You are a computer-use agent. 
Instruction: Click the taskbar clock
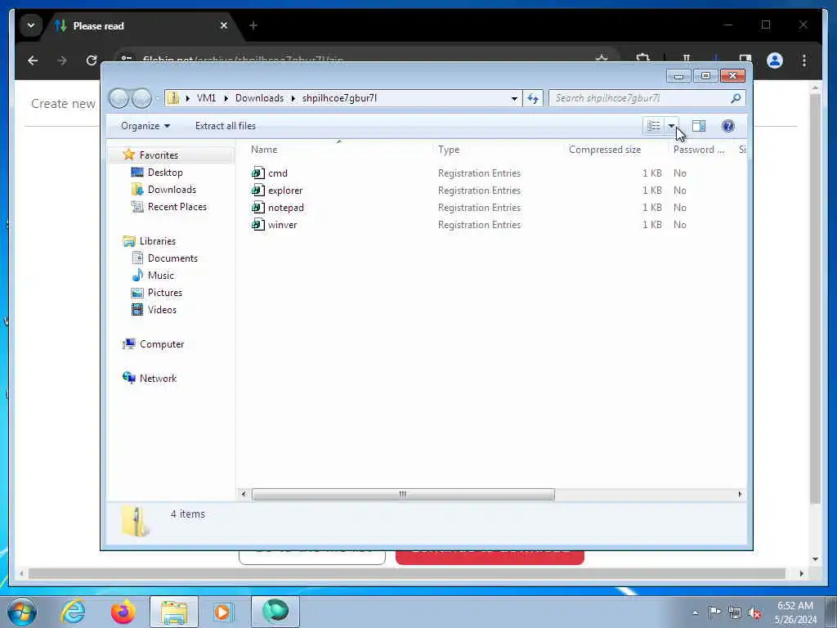pyautogui.click(x=795, y=612)
